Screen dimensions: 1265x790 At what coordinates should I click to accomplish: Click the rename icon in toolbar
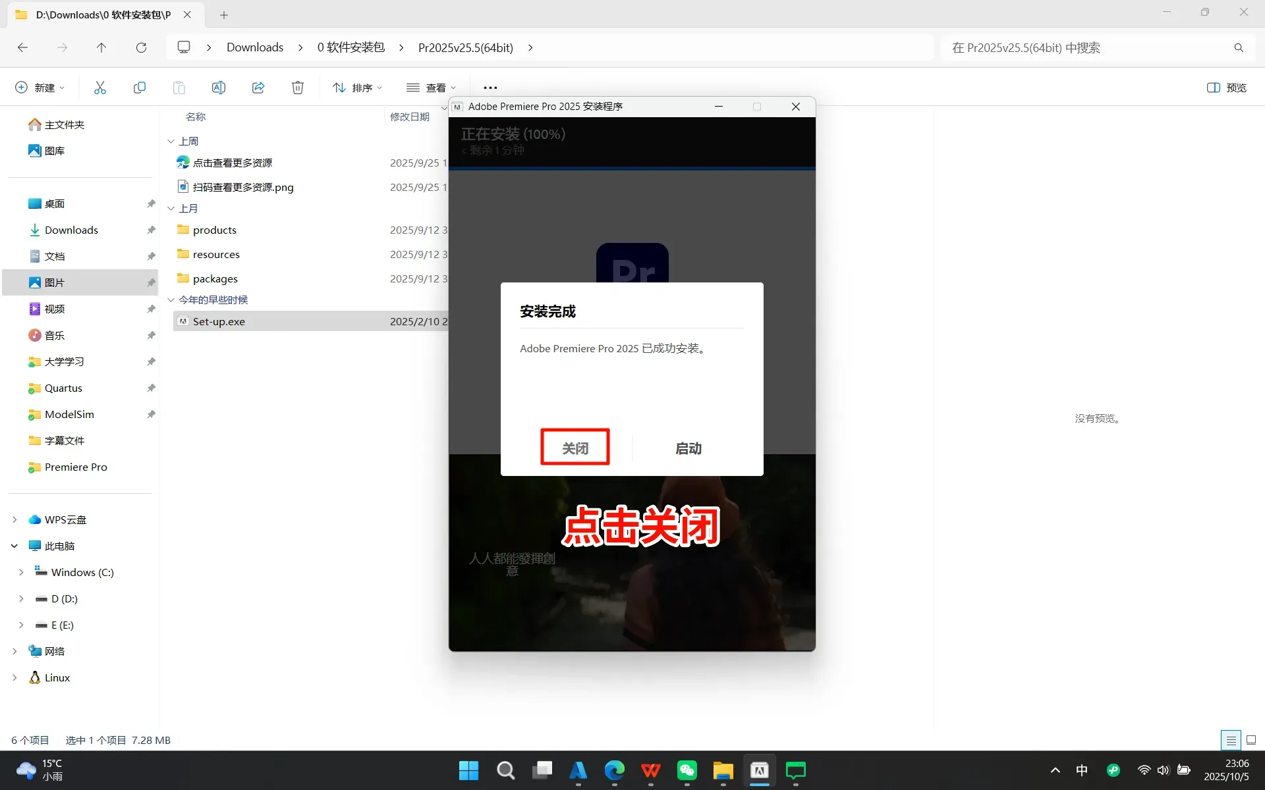tap(219, 88)
